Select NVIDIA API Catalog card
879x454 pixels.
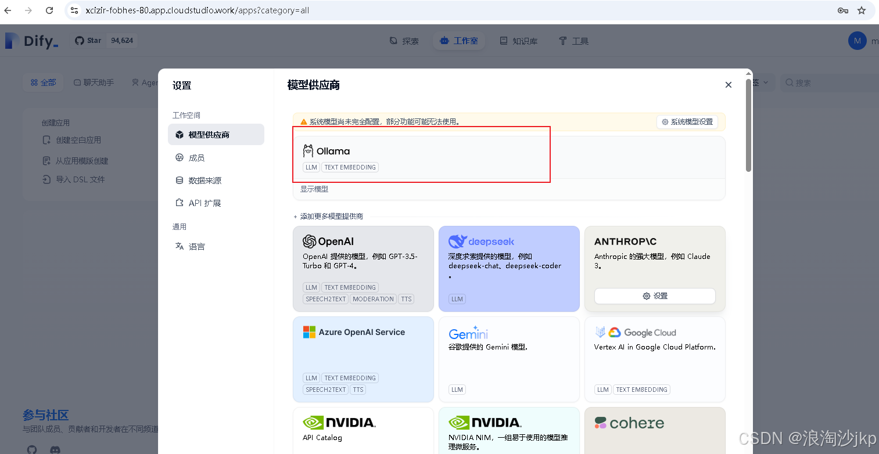(x=363, y=431)
